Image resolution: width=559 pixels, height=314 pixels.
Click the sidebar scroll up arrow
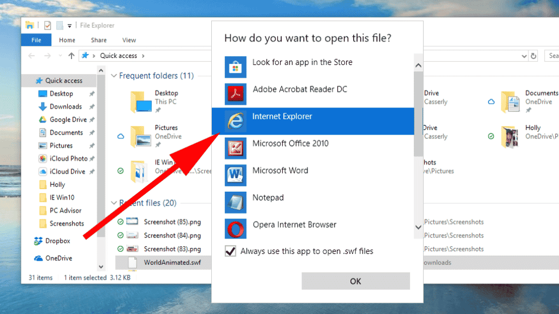click(x=101, y=70)
